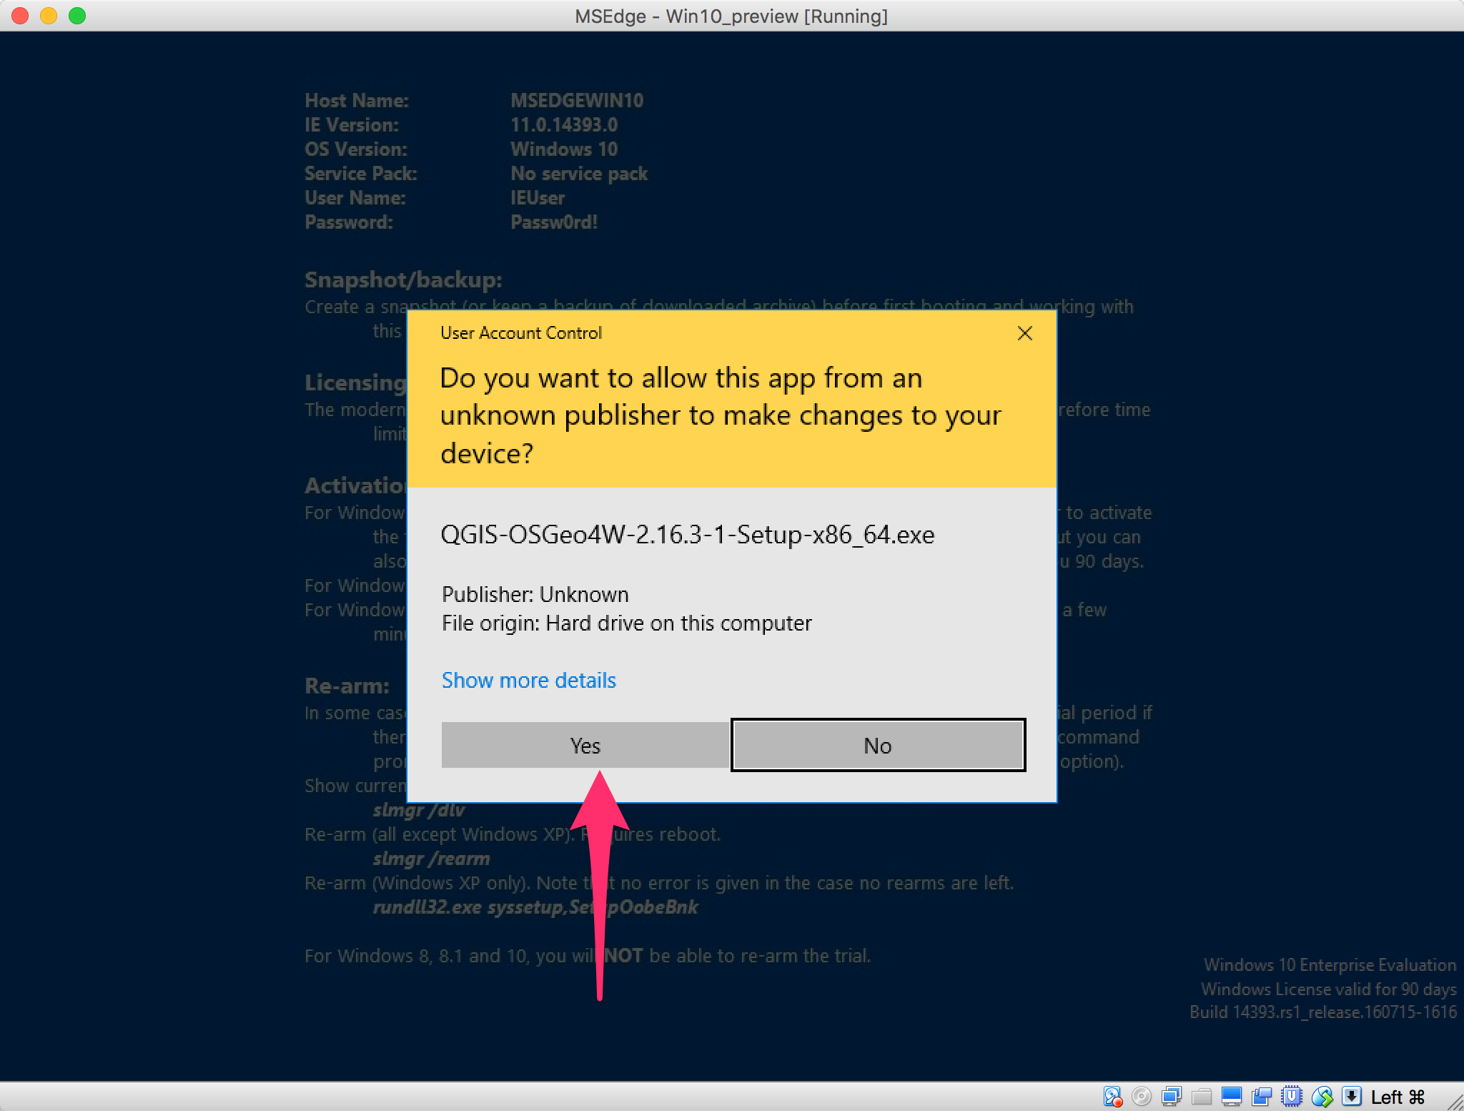Click the taskbar system tray arrow
The image size is (1464, 1111).
(x=1352, y=1095)
